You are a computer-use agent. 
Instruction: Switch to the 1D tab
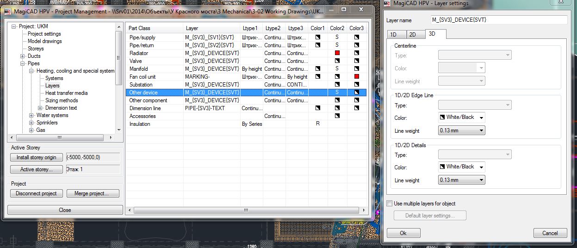(x=396, y=34)
